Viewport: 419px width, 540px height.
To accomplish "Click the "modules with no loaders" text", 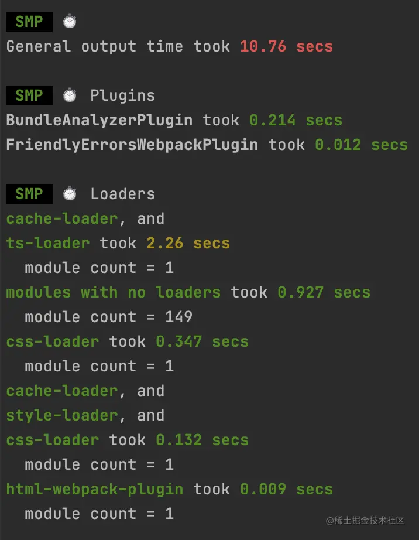I will pos(113,292).
